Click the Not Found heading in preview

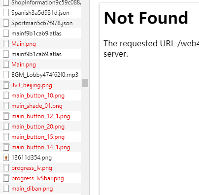pos(146,18)
